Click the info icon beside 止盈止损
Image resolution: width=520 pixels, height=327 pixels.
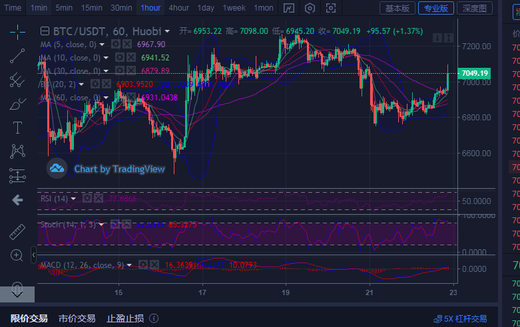point(154,318)
